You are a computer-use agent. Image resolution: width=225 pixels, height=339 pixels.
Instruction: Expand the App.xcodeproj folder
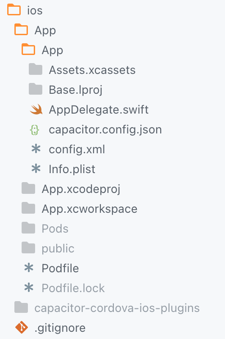click(x=71, y=189)
